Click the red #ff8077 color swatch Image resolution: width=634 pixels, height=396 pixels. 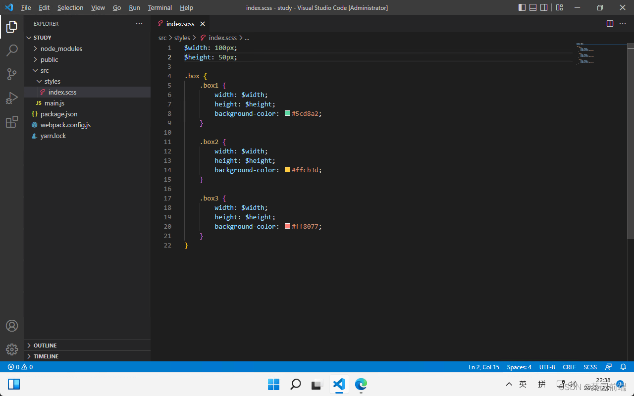click(x=287, y=226)
